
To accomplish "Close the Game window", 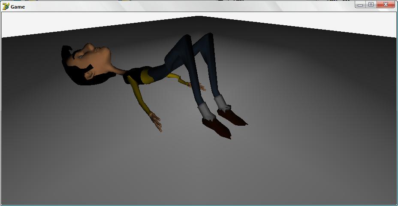I will pos(386,4).
